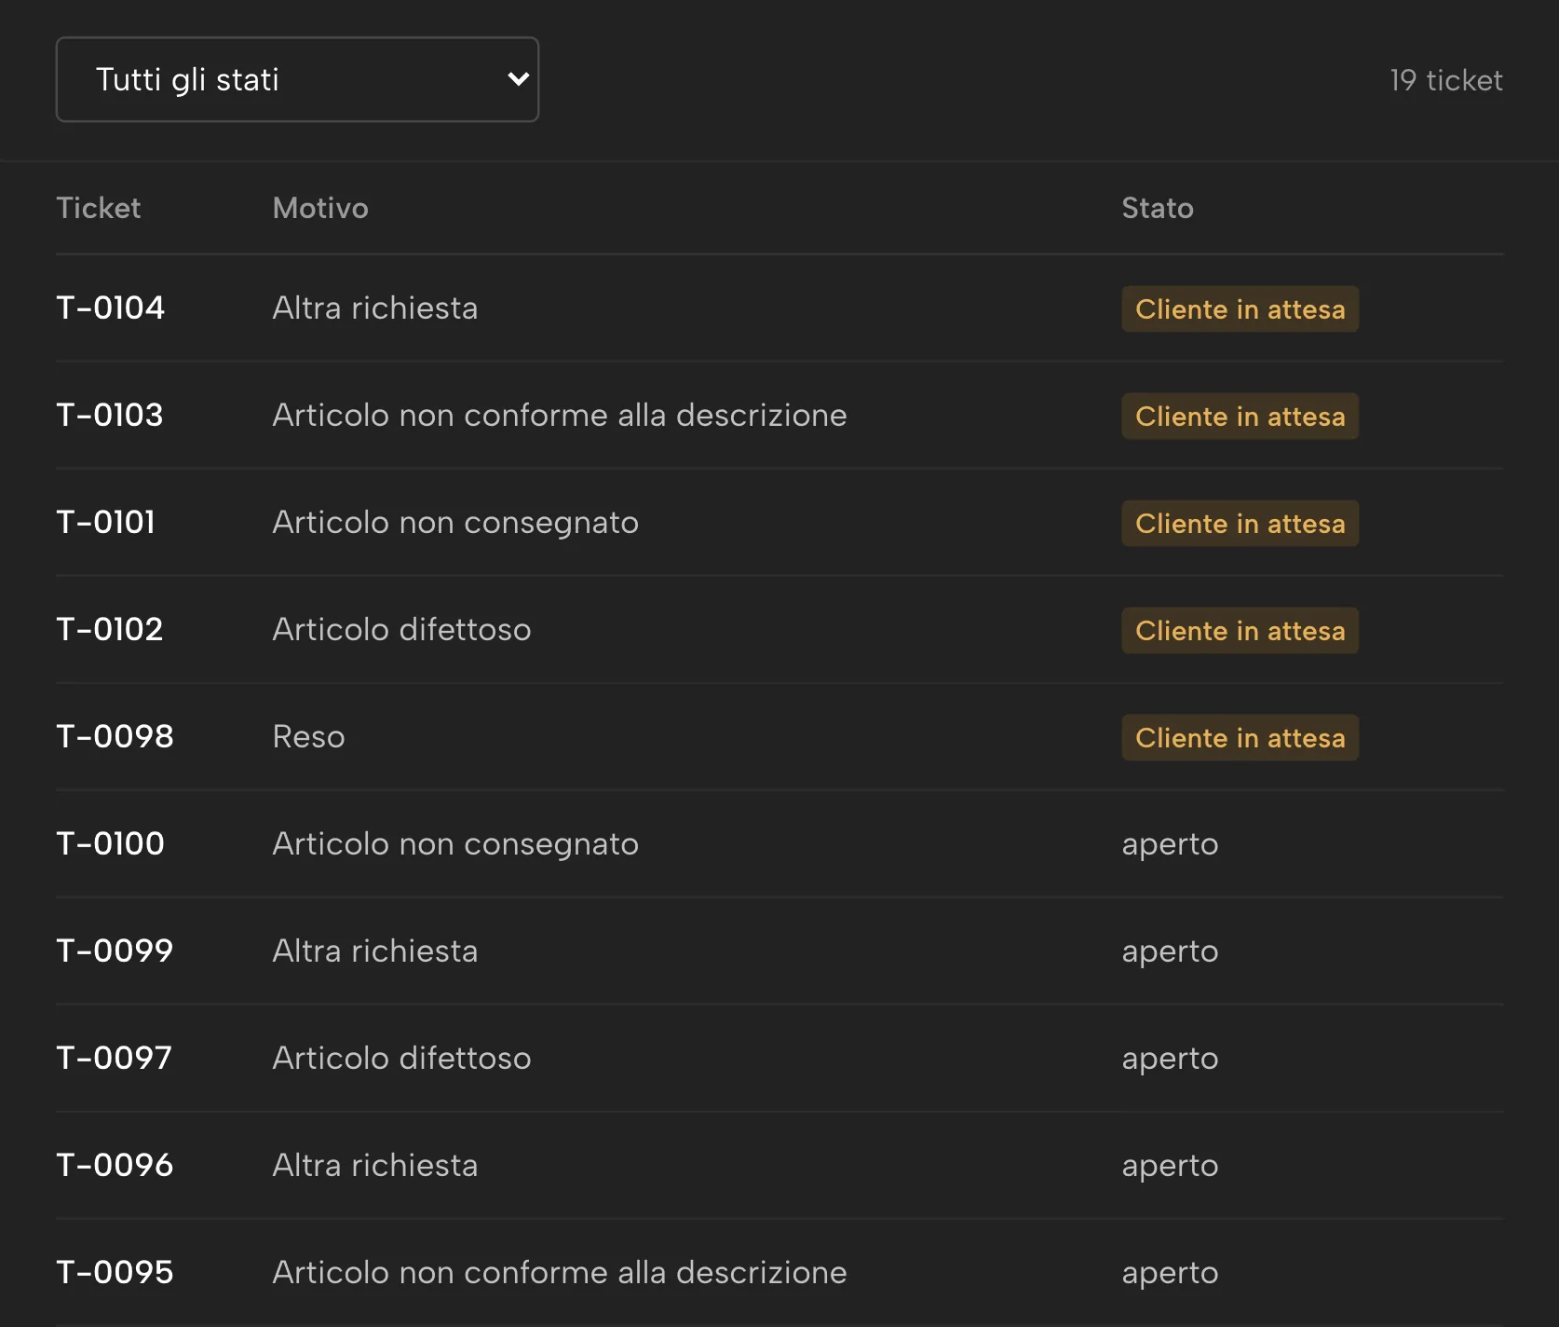Image resolution: width=1559 pixels, height=1327 pixels.
Task: Open the 'Tutti gli stati' status filter dropdown
Action: click(297, 79)
